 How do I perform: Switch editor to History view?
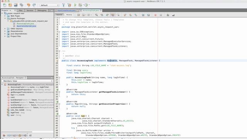coord(69,15)
